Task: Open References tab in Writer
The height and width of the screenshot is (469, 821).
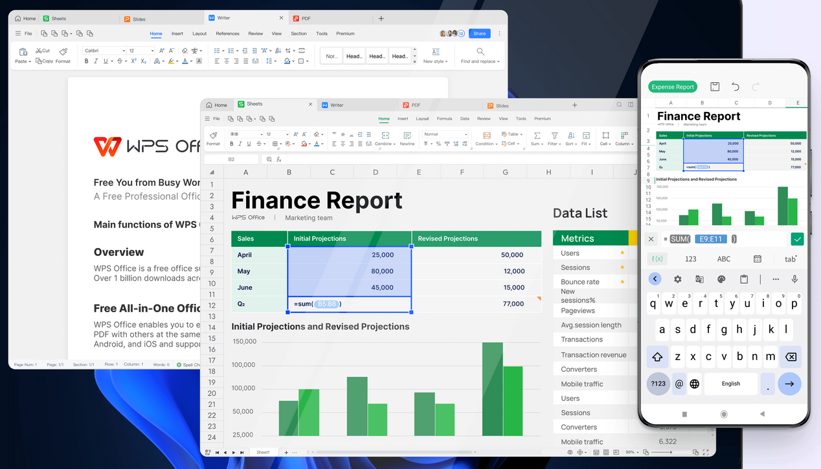Action: [227, 34]
